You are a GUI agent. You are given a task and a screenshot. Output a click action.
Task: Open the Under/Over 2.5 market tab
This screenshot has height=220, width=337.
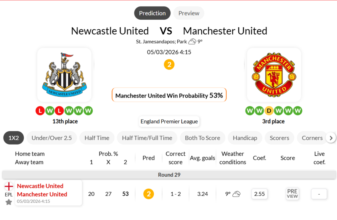pos(52,138)
